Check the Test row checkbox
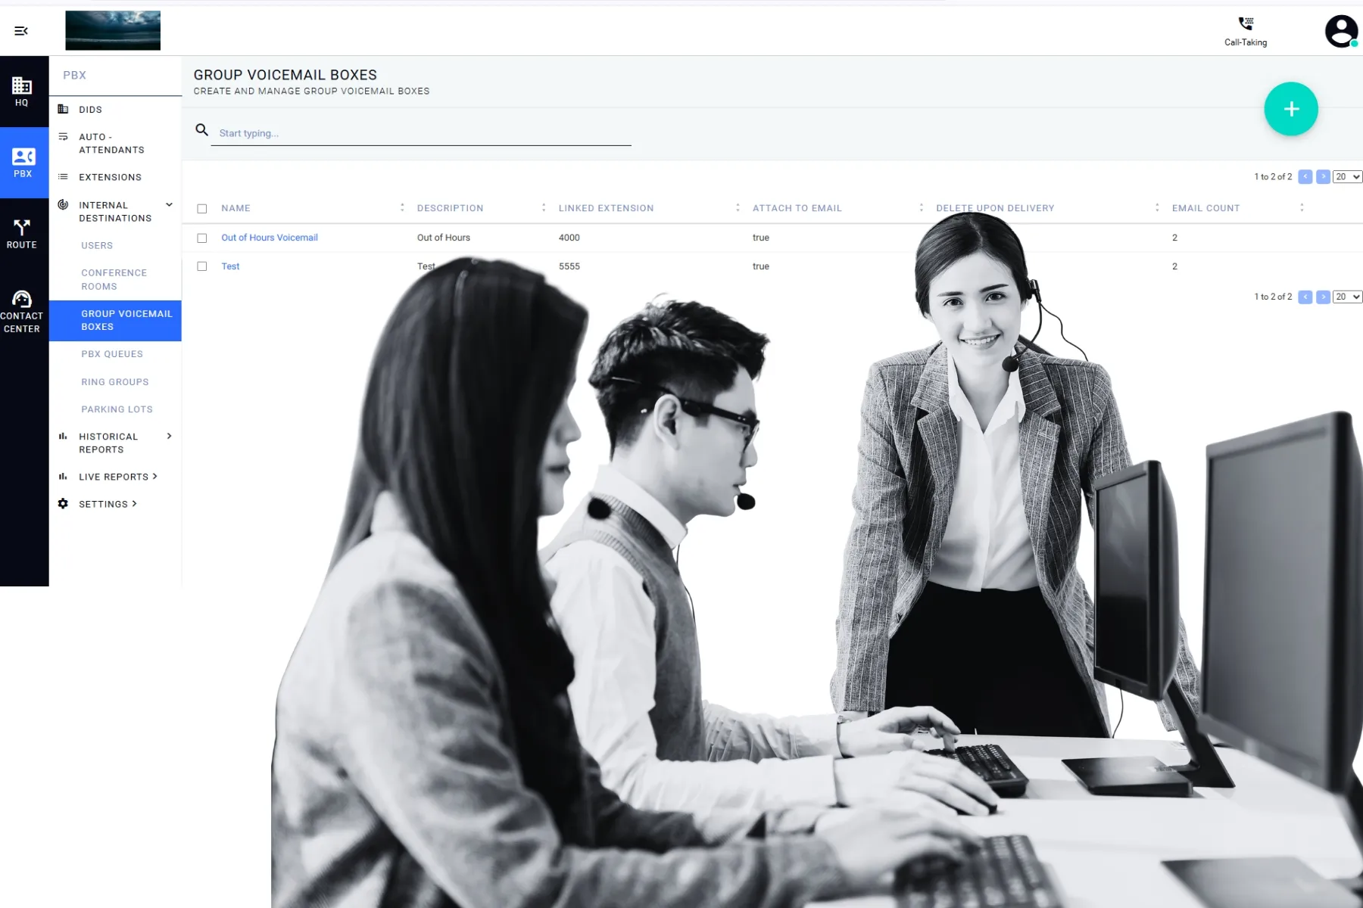 [x=201, y=266]
